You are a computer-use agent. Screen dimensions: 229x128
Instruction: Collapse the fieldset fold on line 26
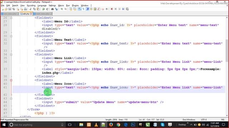[x=11, y=18]
